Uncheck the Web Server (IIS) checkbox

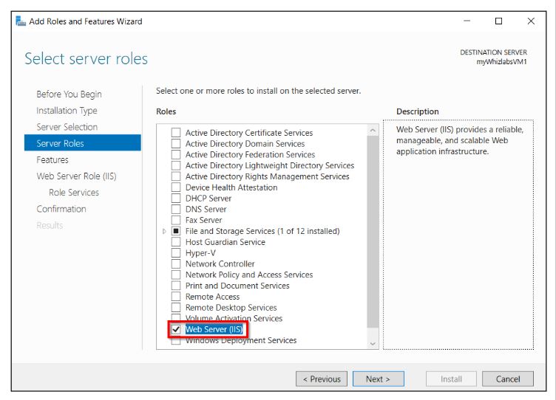click(176, 330)
